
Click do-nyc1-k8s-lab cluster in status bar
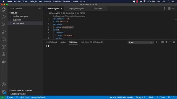(x=38, y=97)
